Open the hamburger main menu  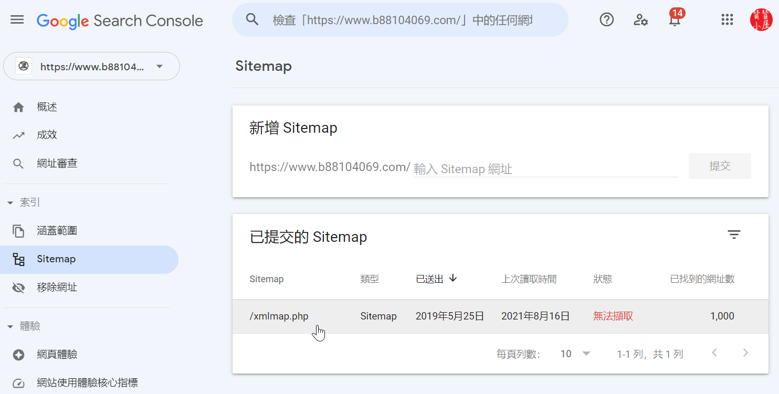coord(17,20)
